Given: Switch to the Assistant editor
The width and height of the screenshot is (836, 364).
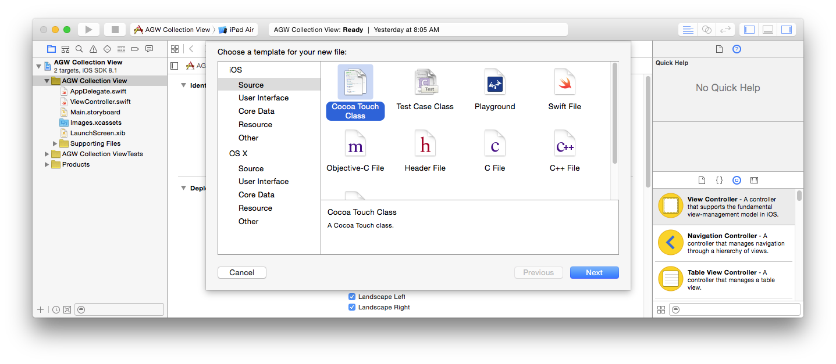Looking at the screenshot, I should (706, 30).
